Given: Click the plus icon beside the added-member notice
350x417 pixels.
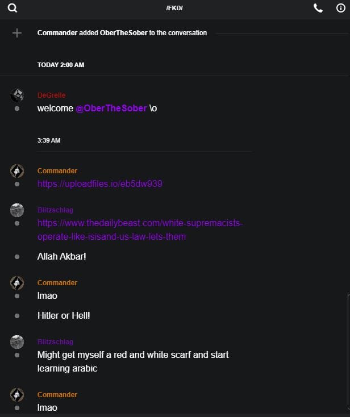Looking at the screenshot, I should [x=17, y=33].
